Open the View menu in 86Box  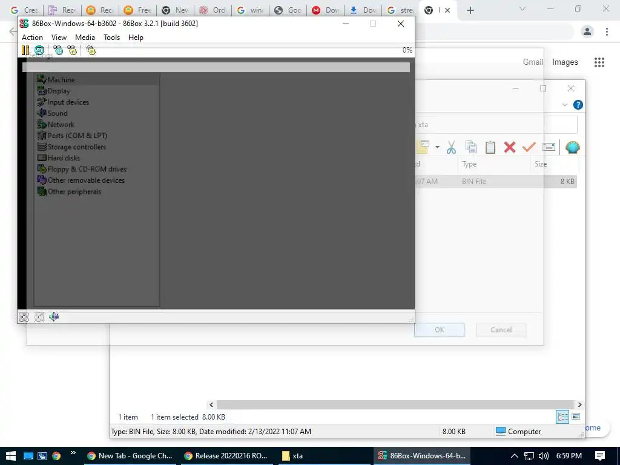[59, 37]
